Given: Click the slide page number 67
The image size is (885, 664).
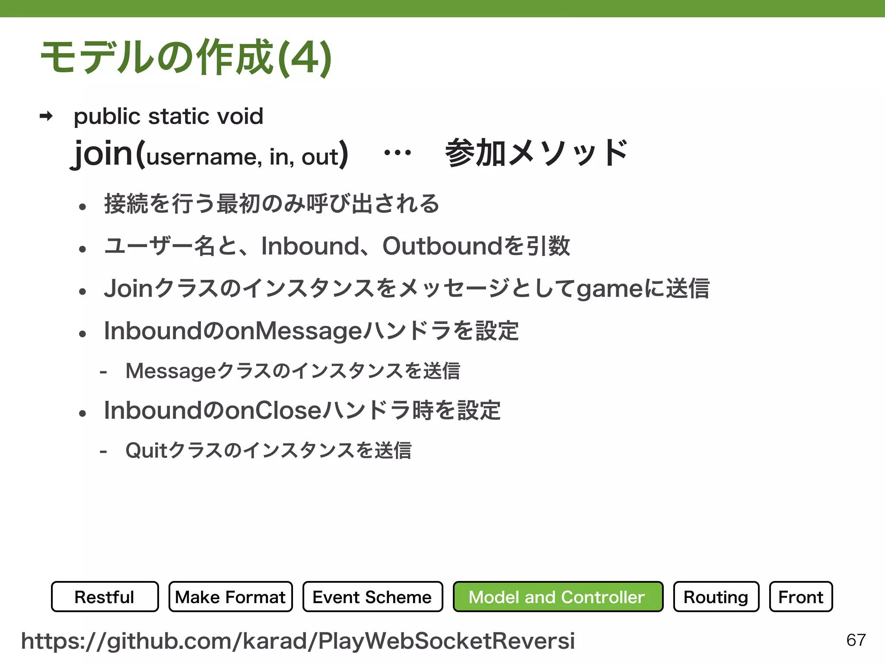Looking at the screenshot, I should pos(856,640).
